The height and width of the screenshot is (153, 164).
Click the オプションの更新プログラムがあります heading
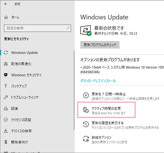110,60
